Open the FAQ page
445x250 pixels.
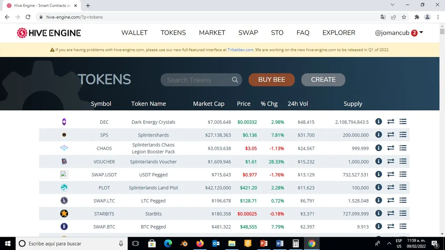[x=303, y=33]
